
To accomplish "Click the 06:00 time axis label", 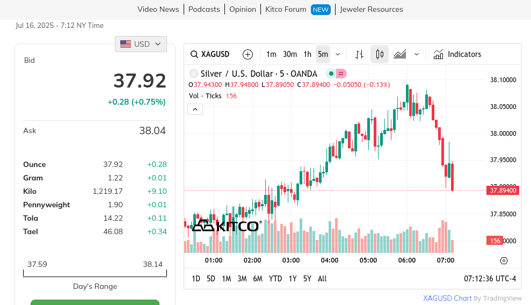I will tap(407, 260).
